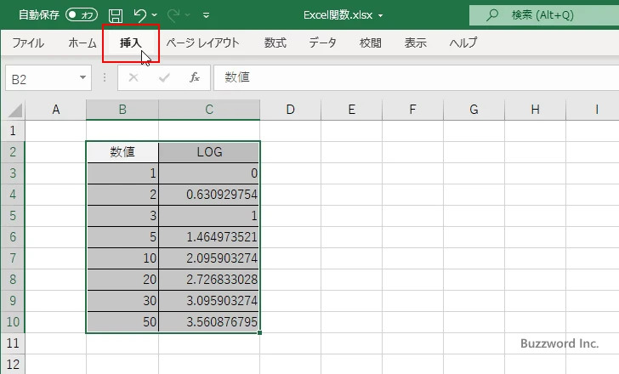Toggle the AutoSave (自動保存) switch

click(x=82, y=15)
